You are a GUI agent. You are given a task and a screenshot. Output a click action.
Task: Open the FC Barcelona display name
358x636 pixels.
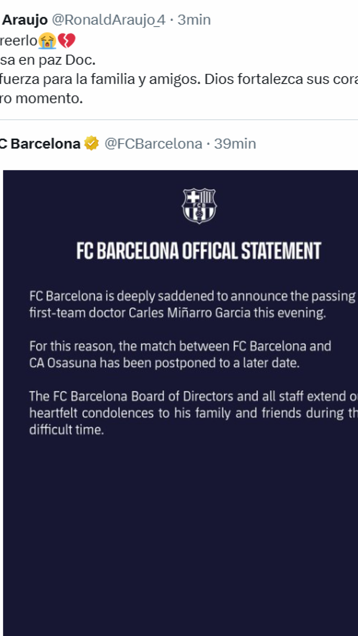pyautogui.click(x=40, y=144)
